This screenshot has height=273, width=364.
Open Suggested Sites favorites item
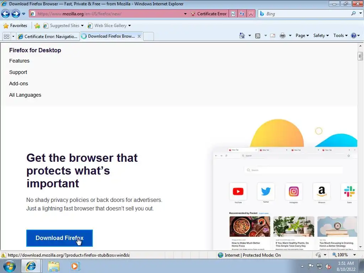63,26
